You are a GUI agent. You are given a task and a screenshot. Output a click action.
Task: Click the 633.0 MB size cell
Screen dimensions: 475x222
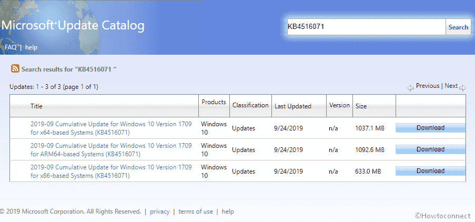point(368,171)
